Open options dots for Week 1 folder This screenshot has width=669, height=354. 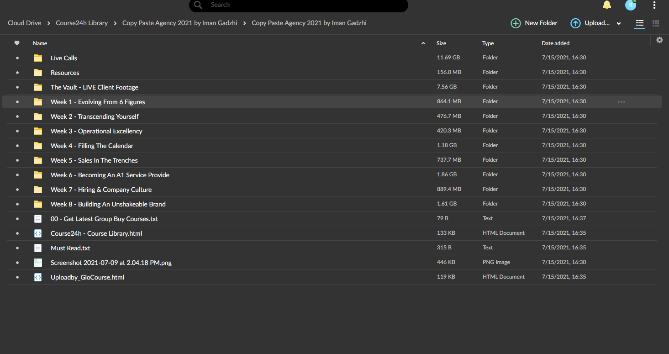622,102
